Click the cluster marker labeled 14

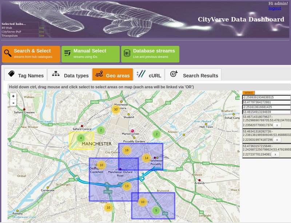146,158
